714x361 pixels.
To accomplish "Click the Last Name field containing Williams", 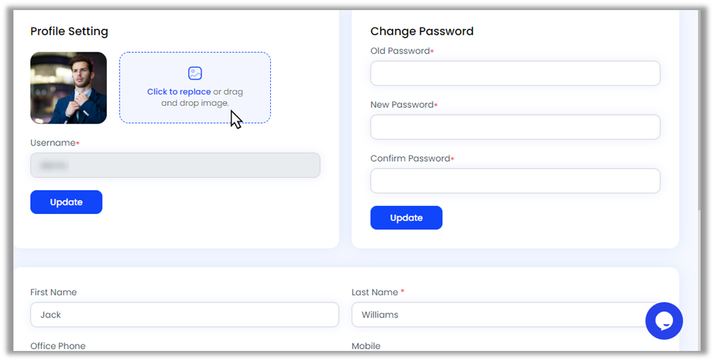I will (x=498, y=315).
